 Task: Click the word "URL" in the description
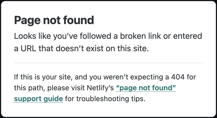point(28,49)
